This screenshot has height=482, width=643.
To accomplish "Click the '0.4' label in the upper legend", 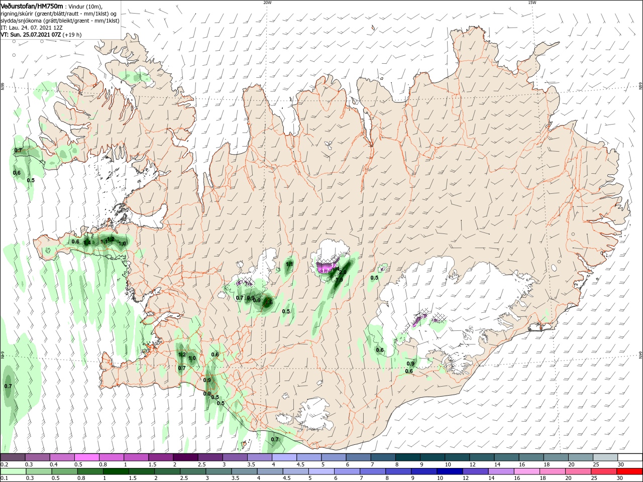I will (x=54, y=464).
